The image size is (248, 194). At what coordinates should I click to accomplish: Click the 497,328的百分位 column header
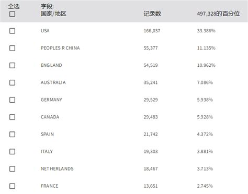point(218,14)
